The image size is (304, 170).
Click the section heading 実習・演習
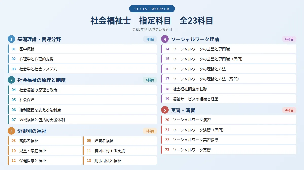183,110
